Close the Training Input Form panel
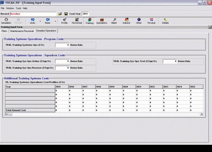Screen dimensions: 212x152 (210, 27)
